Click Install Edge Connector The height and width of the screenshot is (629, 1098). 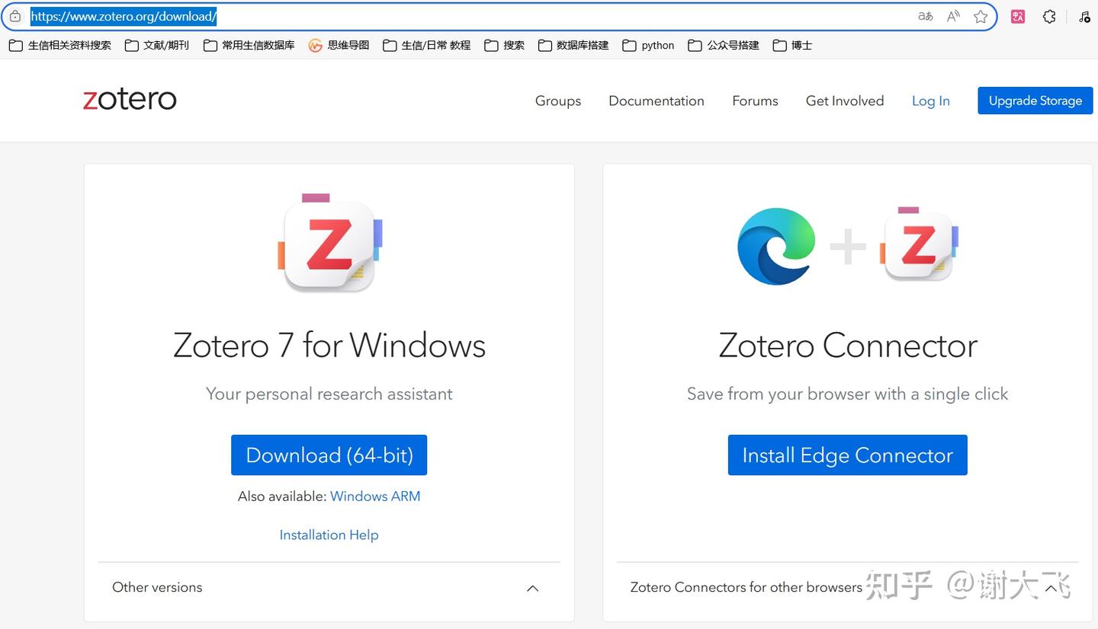(x=846, y=455)
